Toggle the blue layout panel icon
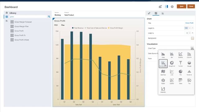 pyautogui.click(x=166, y=6)
